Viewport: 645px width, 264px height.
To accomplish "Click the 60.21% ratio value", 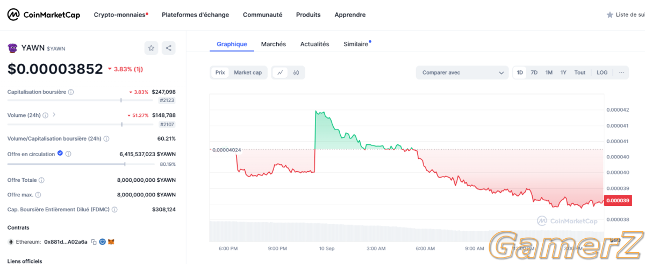I will pyautogui.click(x=166, y=139).
